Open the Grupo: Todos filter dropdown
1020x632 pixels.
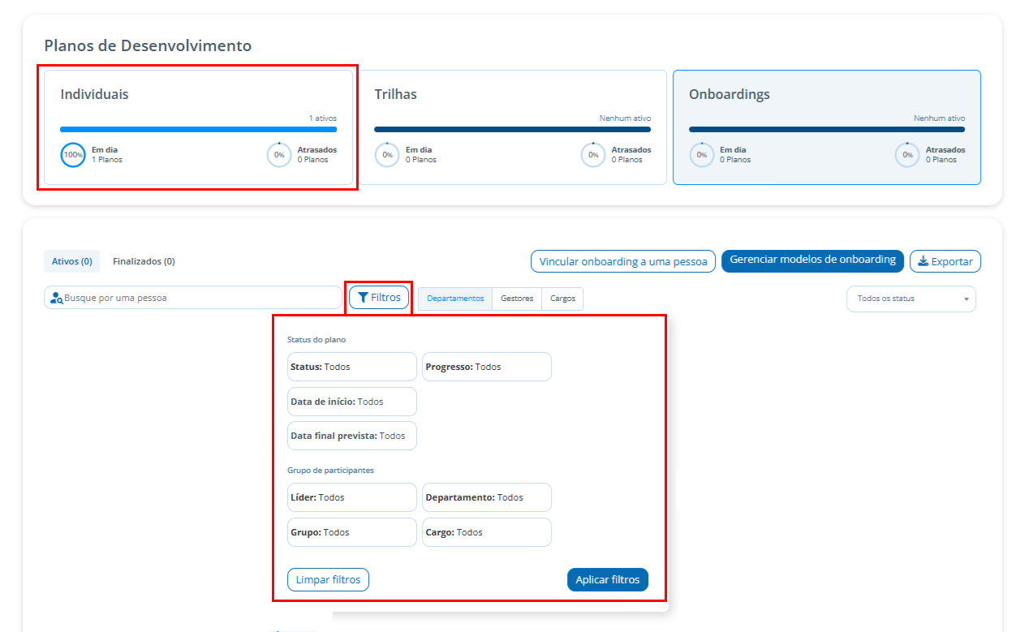(352, 532)
